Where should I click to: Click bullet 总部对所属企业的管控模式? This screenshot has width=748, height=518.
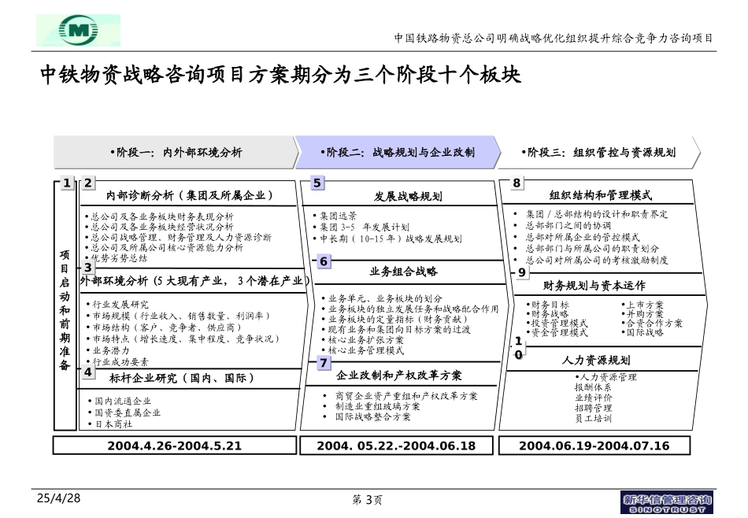tap(576, 237)
